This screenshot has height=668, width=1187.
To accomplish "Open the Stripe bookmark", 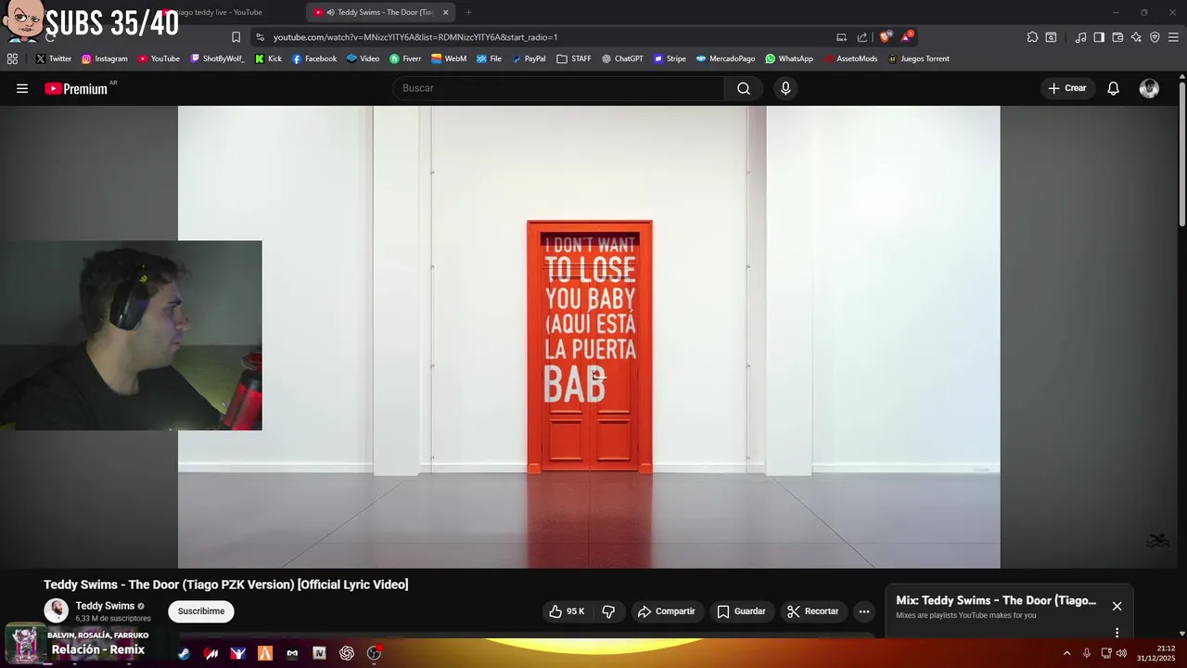I will pyautogui.click(x=670, y=58).
